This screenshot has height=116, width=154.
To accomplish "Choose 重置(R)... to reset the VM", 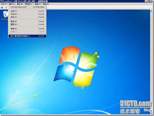I will click(x=27, y=24).
